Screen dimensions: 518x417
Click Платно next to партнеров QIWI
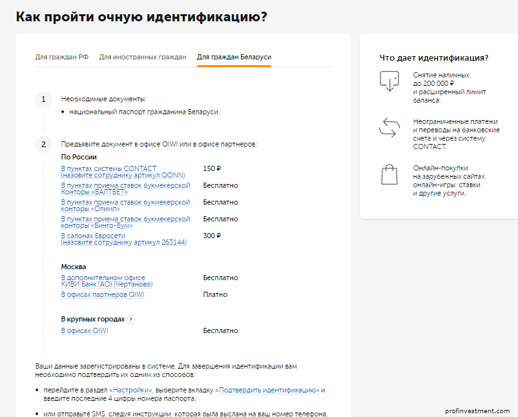coord(215,294)
